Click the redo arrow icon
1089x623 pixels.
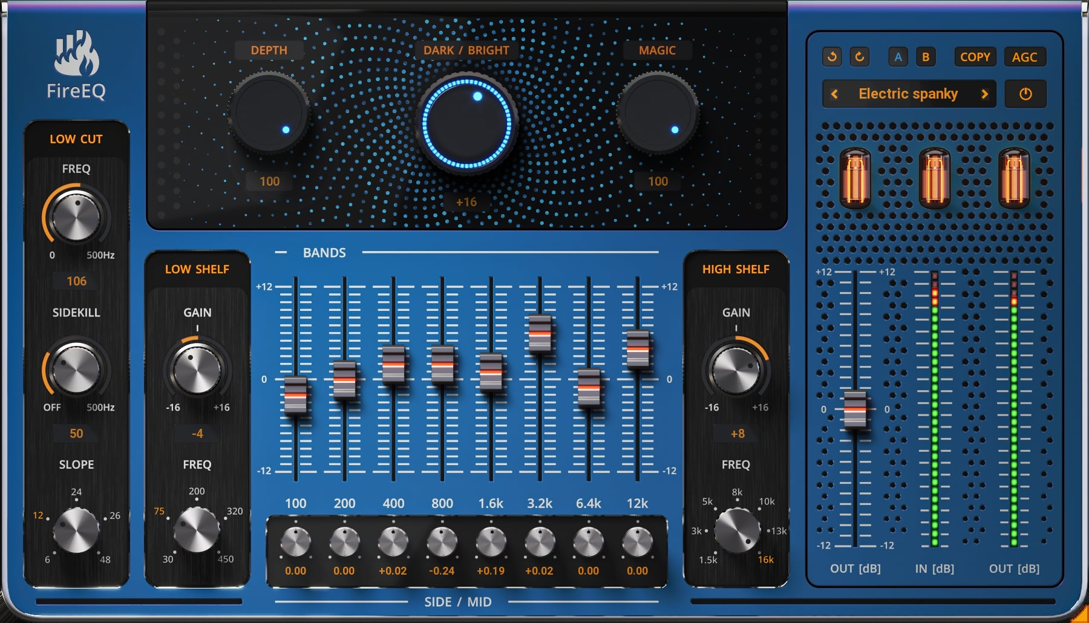pos(859,57)
